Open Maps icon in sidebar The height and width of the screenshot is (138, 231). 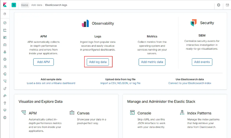pos(5,52)
